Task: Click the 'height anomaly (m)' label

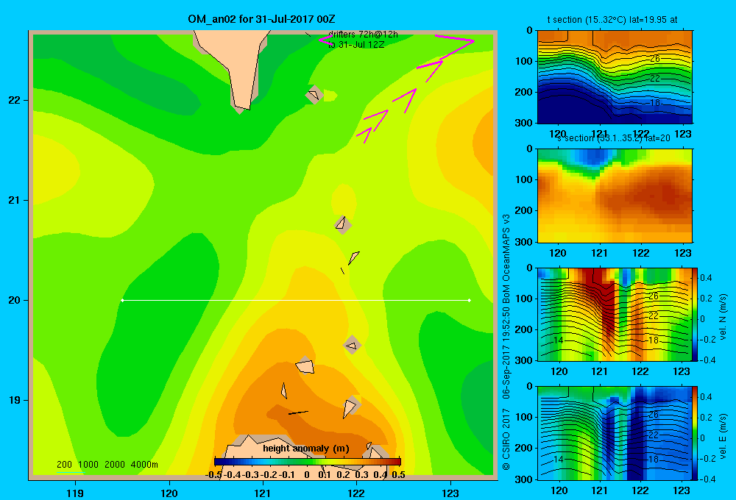Action: [x=306, y=449]
